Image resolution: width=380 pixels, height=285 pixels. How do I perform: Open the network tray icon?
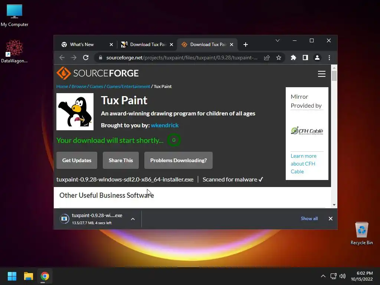tap(334, 276)
